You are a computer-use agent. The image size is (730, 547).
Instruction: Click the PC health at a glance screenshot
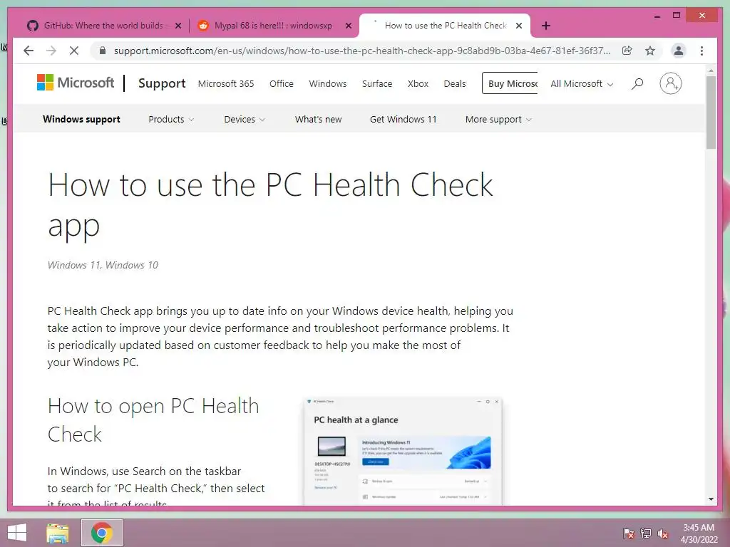403,451
